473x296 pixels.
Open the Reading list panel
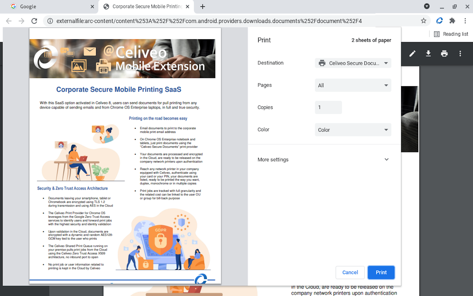click(x=451, y=34)
